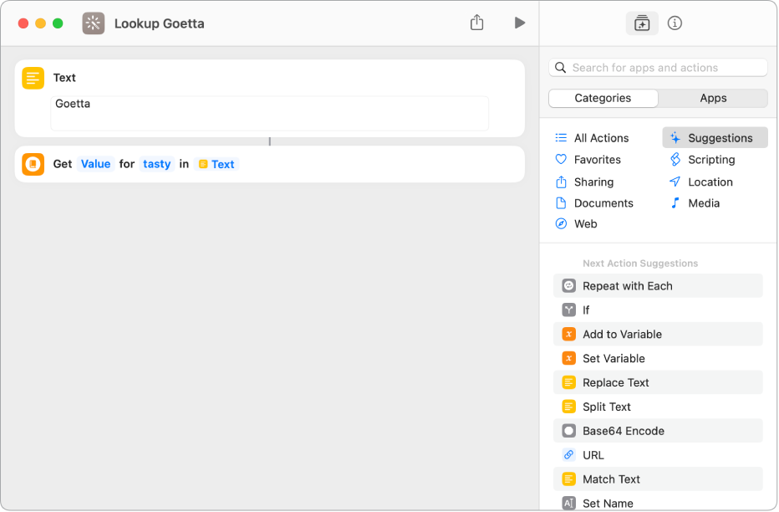Click the Text action yellow icon
The height and width of the screenshot is (512, 779).
point(33,78)
